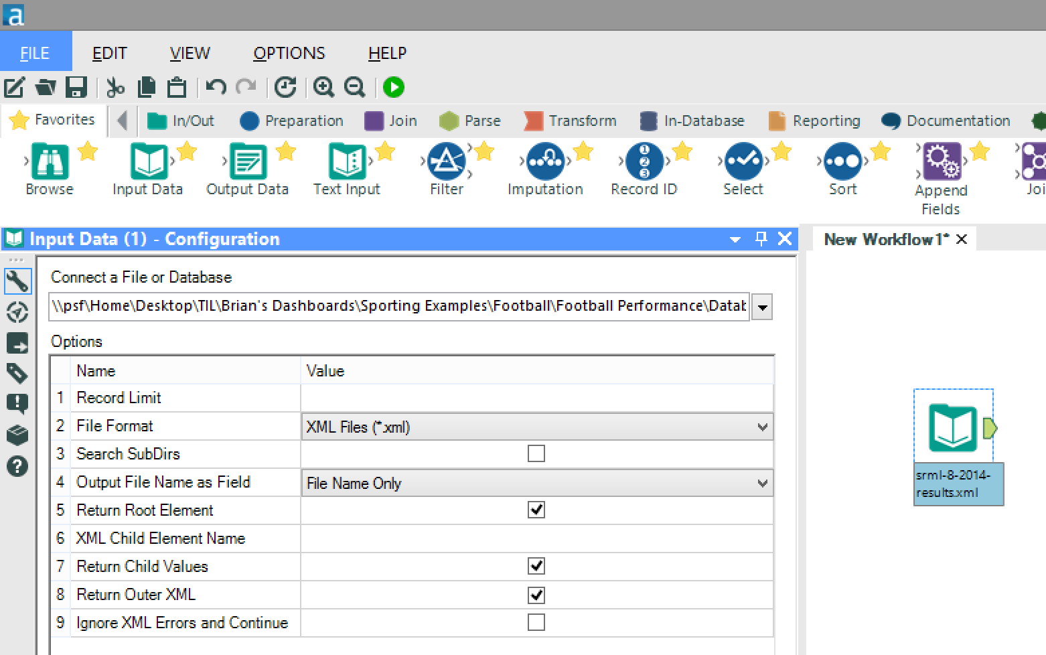This screenshot has height=655, width=1046.
Task: Uncheck Return Root Element
Action: (x=536, y=510)
